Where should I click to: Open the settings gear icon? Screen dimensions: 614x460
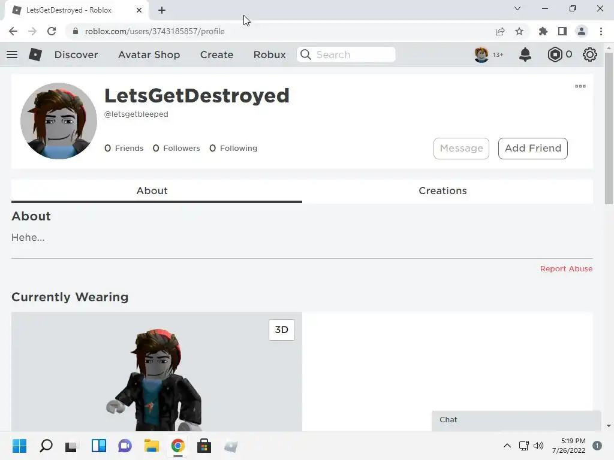[x=590, y=55]
